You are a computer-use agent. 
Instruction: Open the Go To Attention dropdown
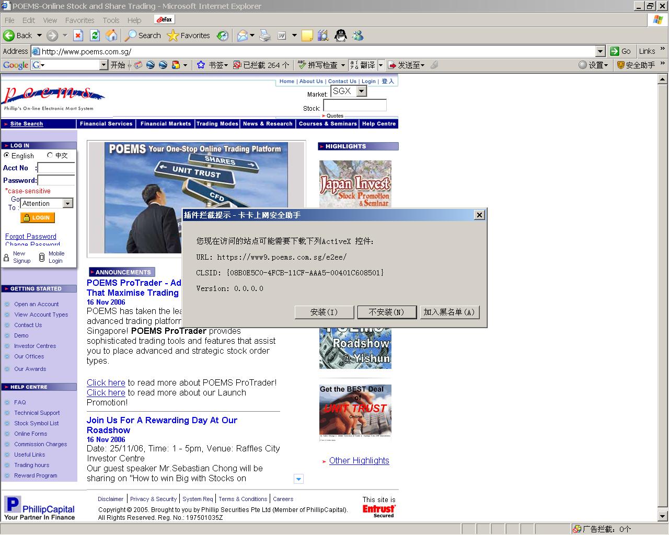pyautogui.click(x=68, y=203)
